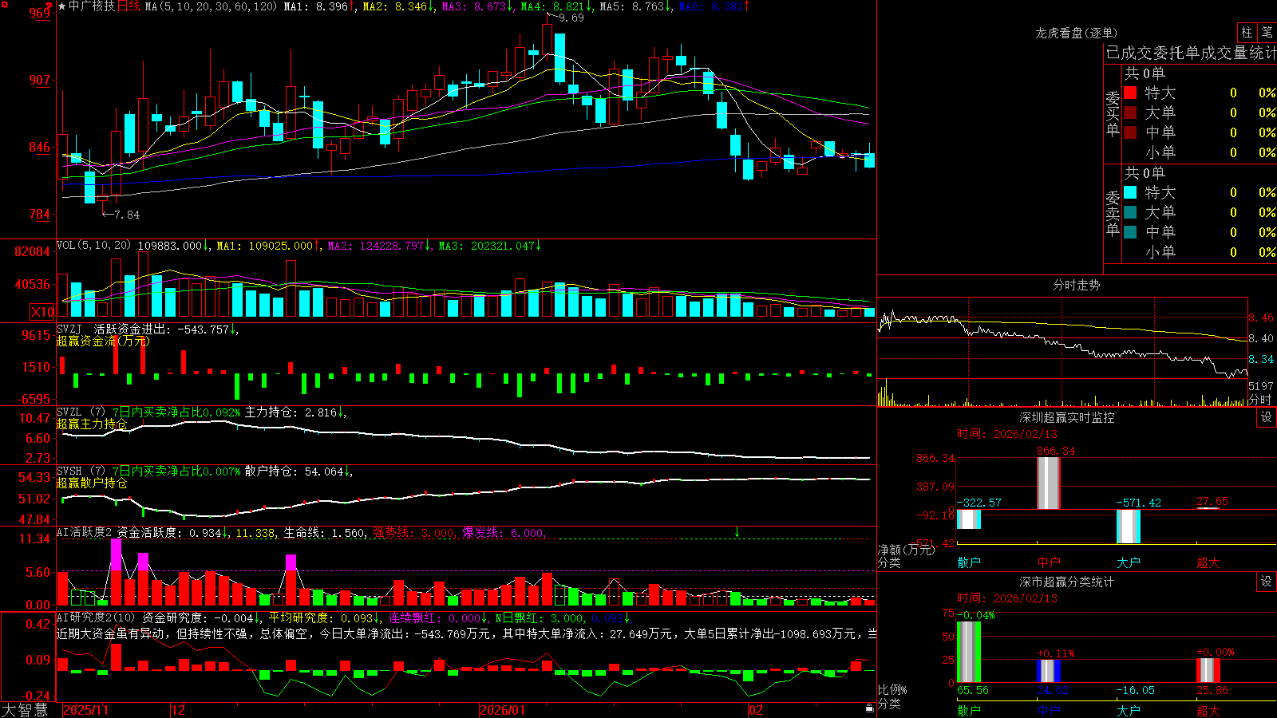Toggle the 柱 bar display mode

(1247, 33)
